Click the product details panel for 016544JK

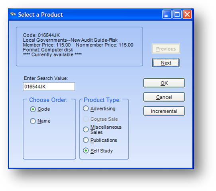[79, 46]
